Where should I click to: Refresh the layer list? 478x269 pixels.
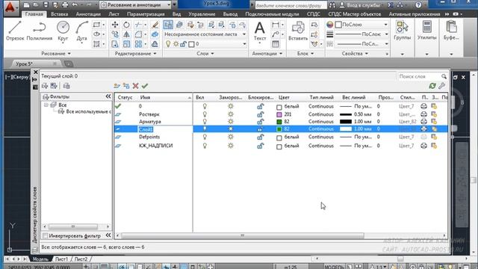432,86
